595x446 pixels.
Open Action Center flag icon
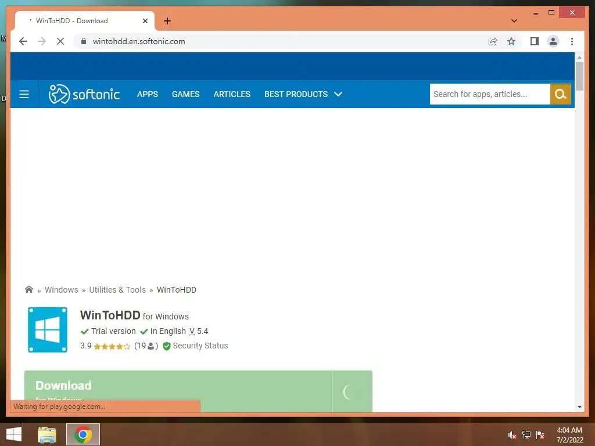(540, 435)
